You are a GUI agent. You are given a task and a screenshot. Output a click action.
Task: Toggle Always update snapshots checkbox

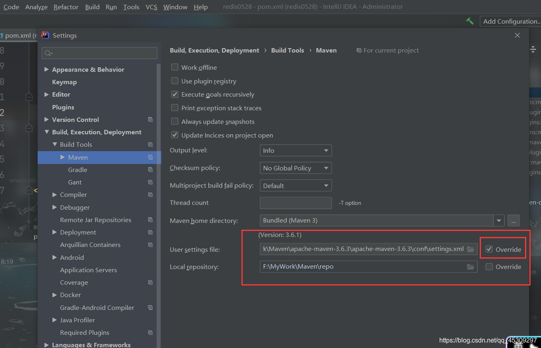[x=175, y=121]
